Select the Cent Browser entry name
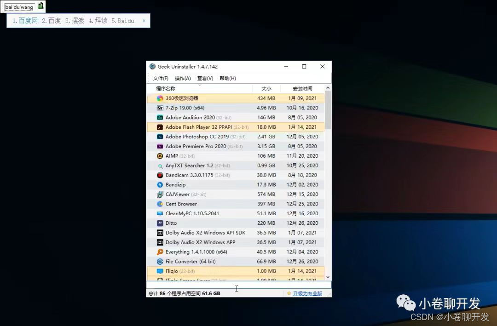This screenshot has height=326, width=497. pos(181,204)
